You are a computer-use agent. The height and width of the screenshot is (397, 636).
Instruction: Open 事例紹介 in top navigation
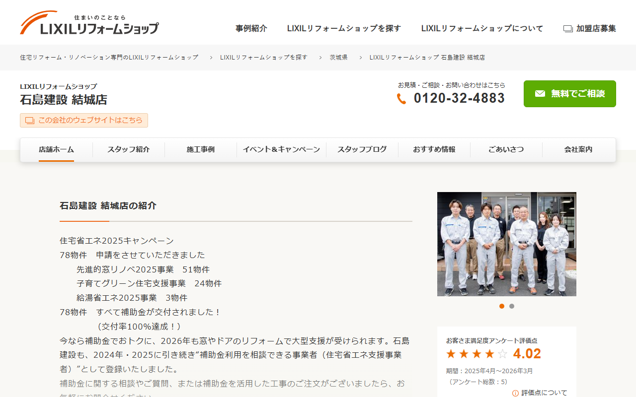[x=251, y=29]
